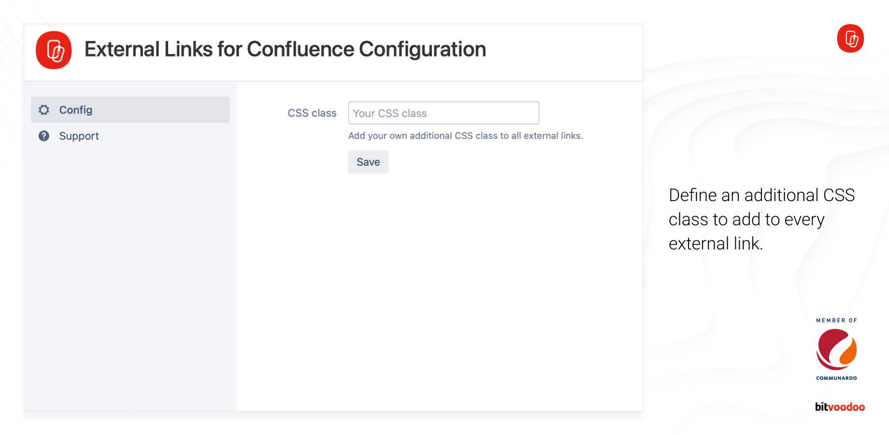The image size is (889, 435).
Task: Click the highlighted Config row
Action: click(x=129, y=110)
